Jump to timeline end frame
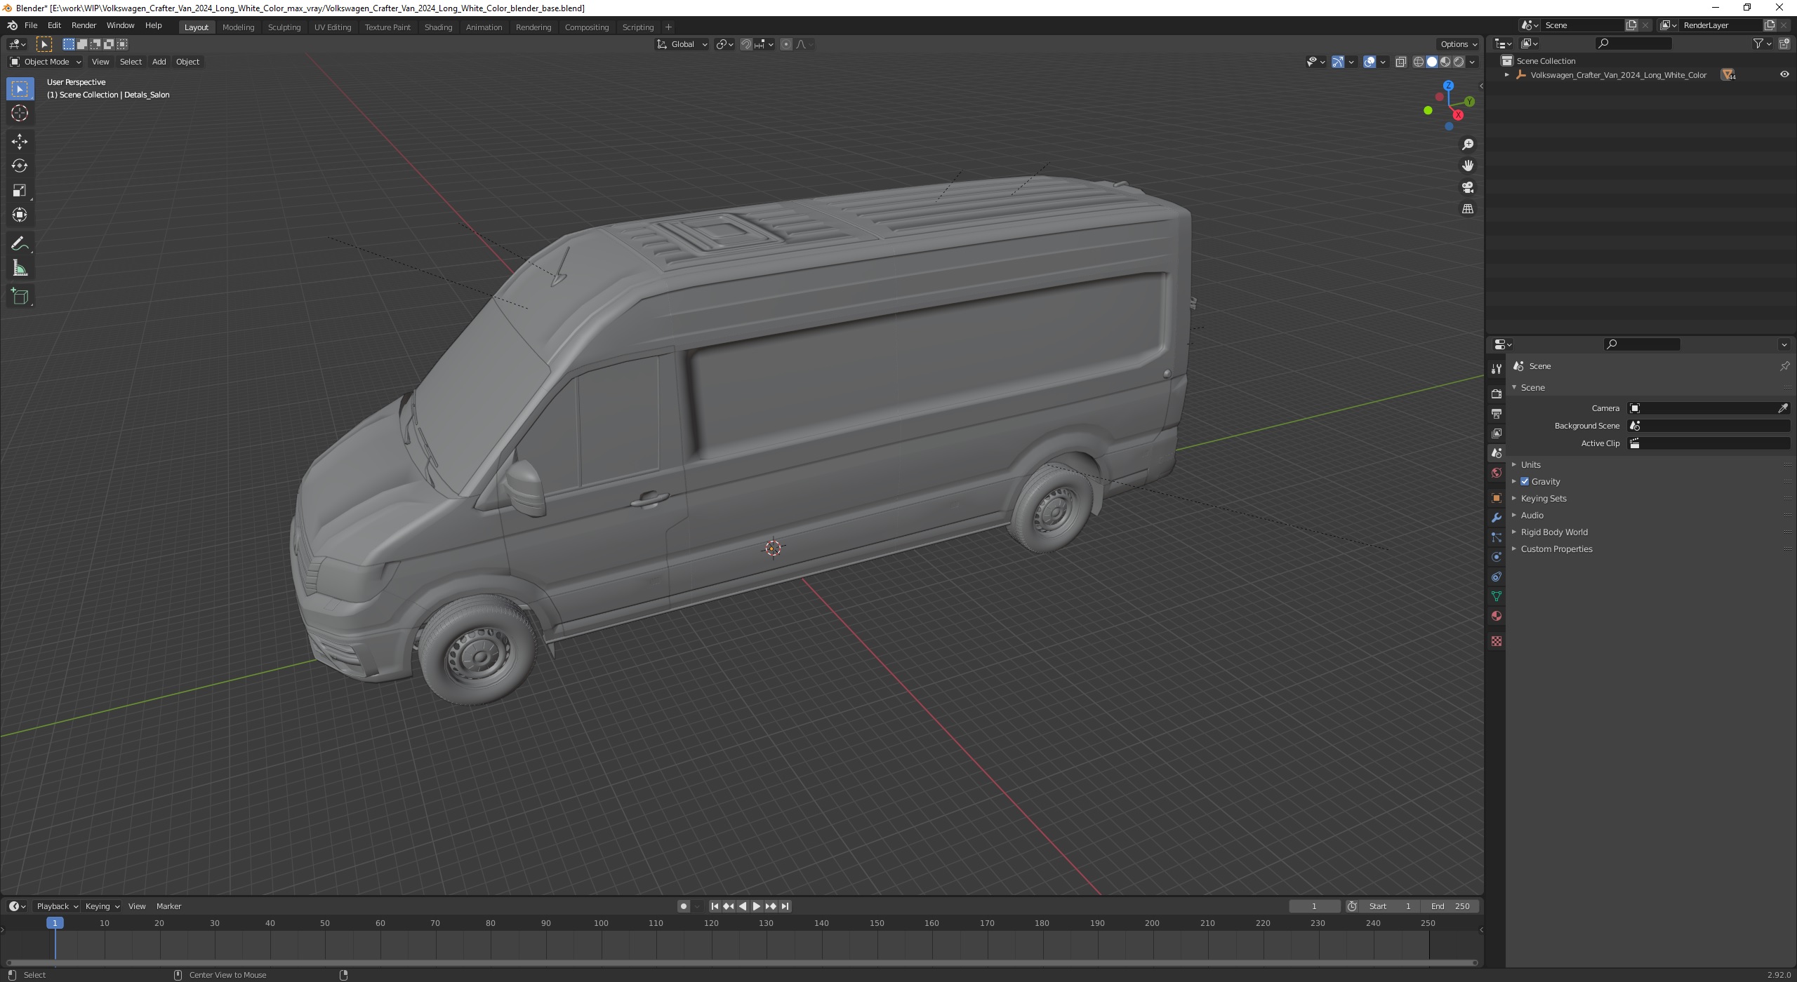 pyautogui.click(x=785, y=906)
